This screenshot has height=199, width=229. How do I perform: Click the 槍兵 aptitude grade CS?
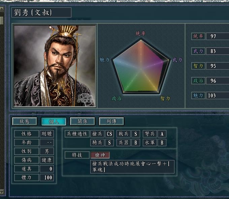coord(109,134)
